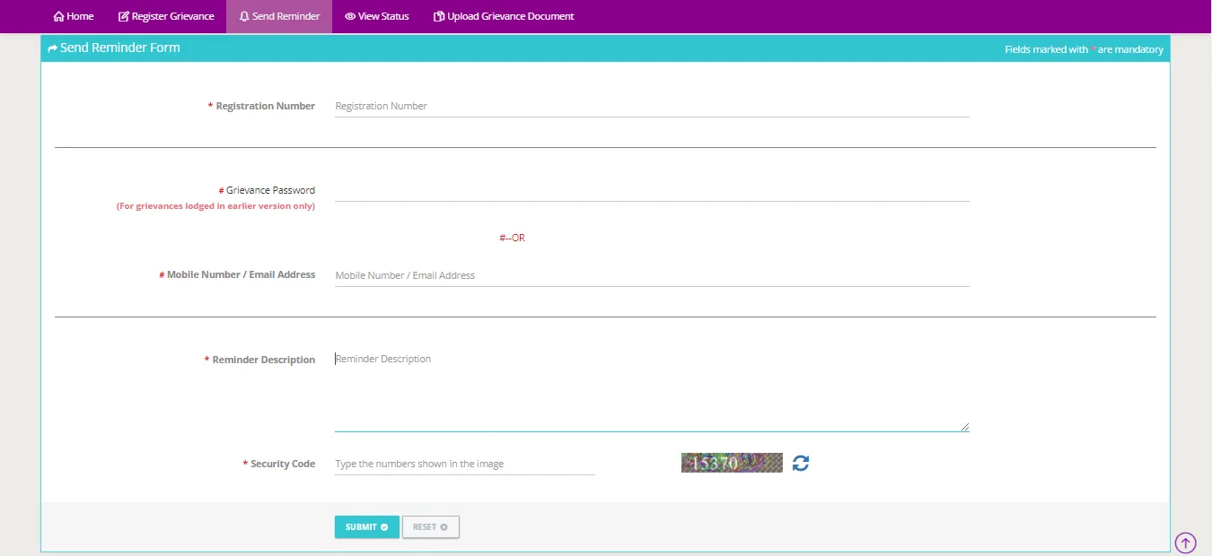
Task: Click the scroll-to-top arrow icon
Action: pos(1185,543)
